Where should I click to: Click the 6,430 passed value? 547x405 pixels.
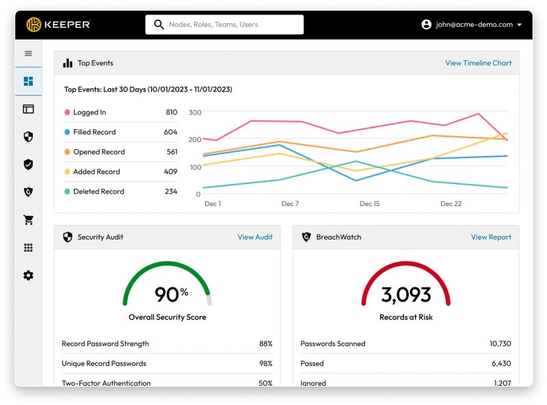[x=501, y=363]
